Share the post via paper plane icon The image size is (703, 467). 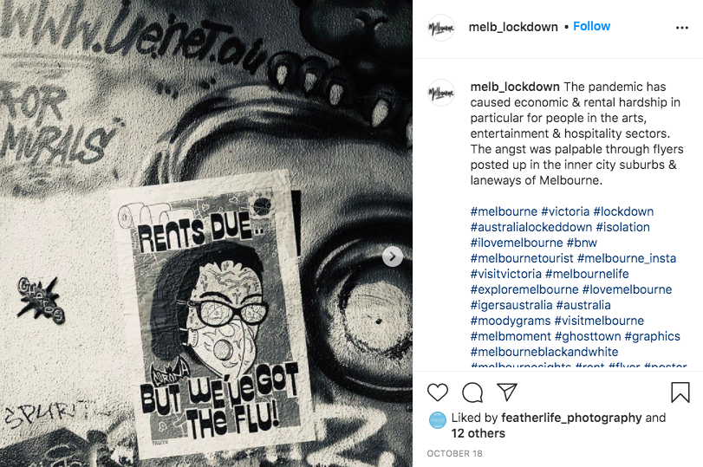(507, 392)
